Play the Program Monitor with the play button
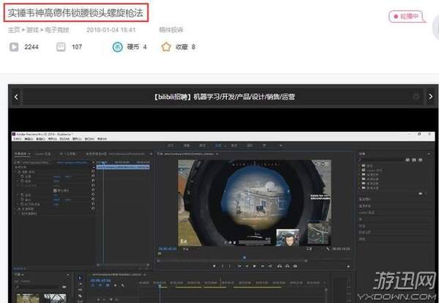The image size is (439, 303). click(x=255, y=266)
